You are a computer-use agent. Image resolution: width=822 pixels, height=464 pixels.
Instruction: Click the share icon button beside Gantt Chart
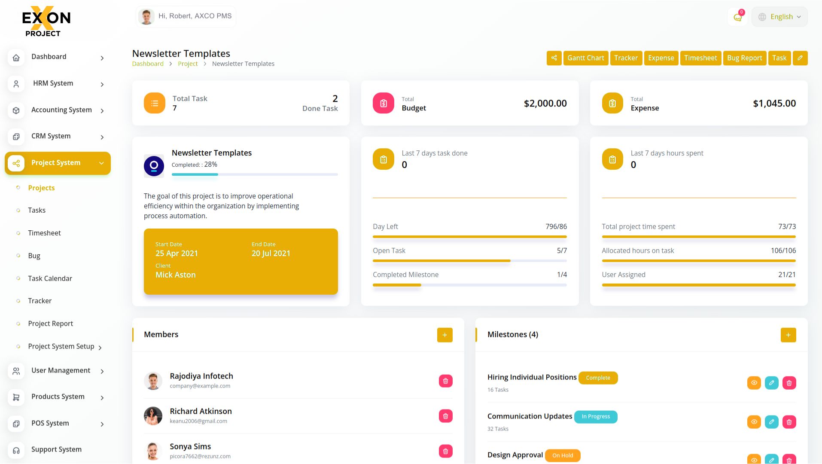coord(554,58)
